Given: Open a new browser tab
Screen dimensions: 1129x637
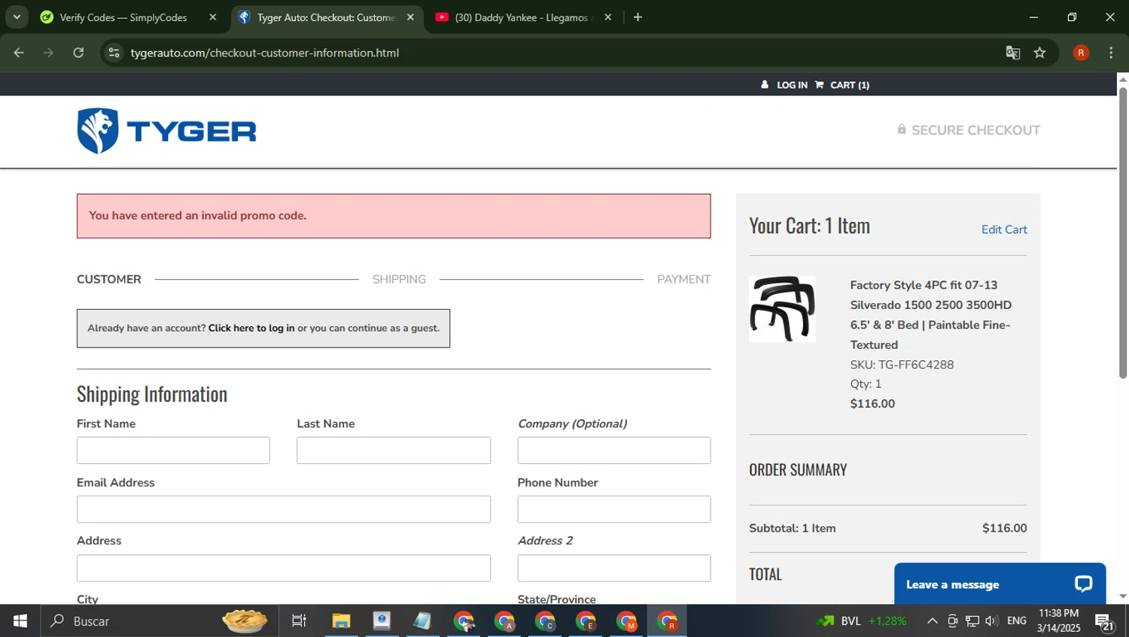Looking at the screenshot, I should pyautogui.click(x=638, y=17).
